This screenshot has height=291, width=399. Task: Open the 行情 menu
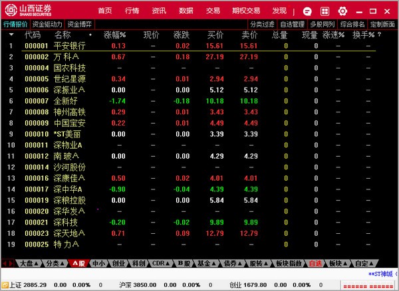pyautogui.click(x=132, y=11)
